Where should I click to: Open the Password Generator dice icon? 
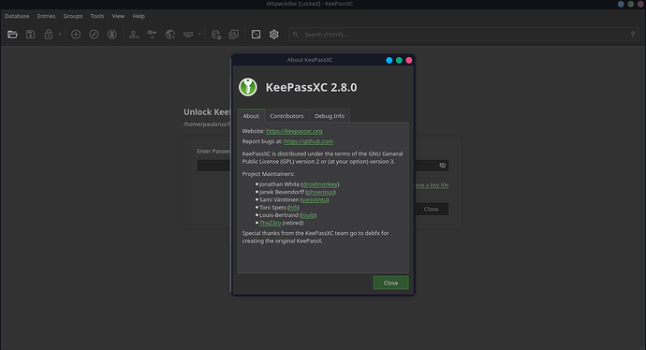[256, 35]
